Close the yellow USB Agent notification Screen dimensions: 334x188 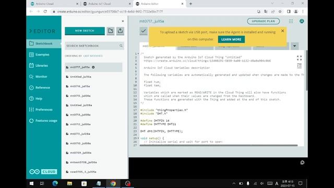282,31
